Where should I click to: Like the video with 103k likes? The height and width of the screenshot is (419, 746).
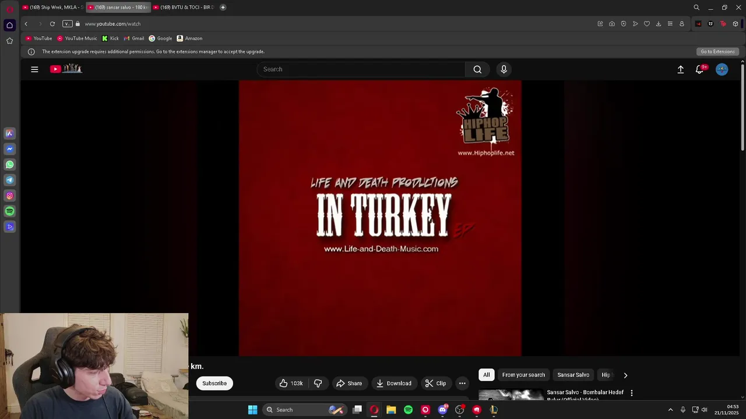pos(291,383)
